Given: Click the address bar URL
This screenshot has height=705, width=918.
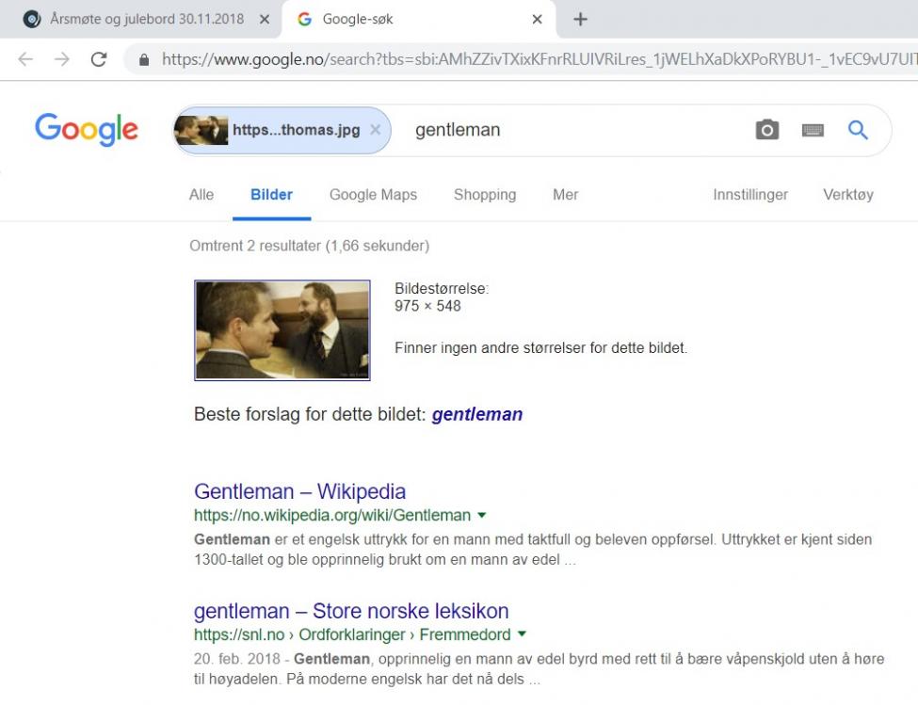Looking at the screenshot, I should tap(539, 59).
